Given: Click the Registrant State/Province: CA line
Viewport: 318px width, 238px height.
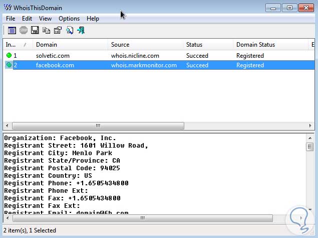Looking at the screenshot, I should point(62,161).
